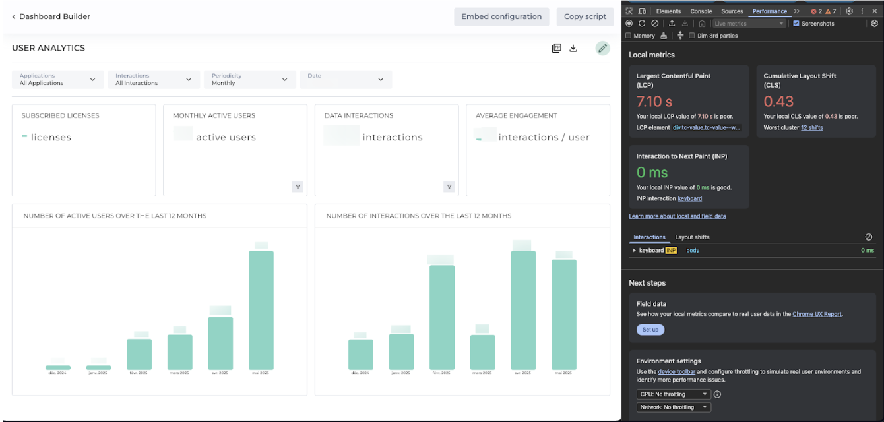Click the record and reload icon
Screen dimensions: 884x422
[x=642, y=23]
